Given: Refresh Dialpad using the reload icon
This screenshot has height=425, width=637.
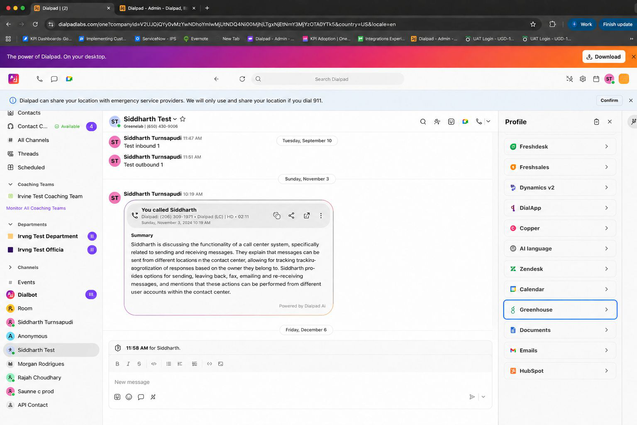Looking at the screenshot, I should tap(242, 79).
